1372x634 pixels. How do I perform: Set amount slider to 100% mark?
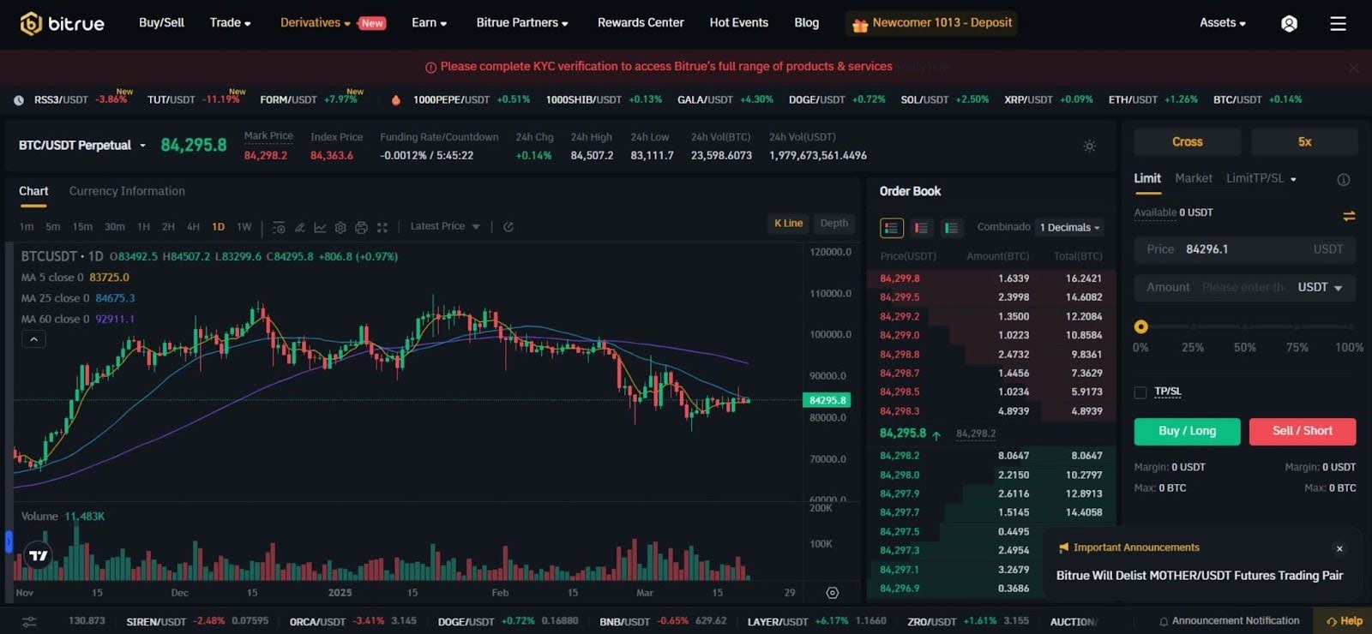1351,327
